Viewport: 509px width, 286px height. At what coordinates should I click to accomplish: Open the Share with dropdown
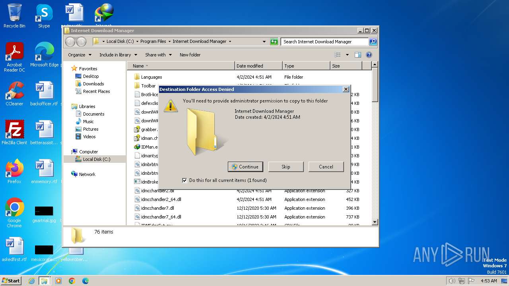tap(158, 55)
